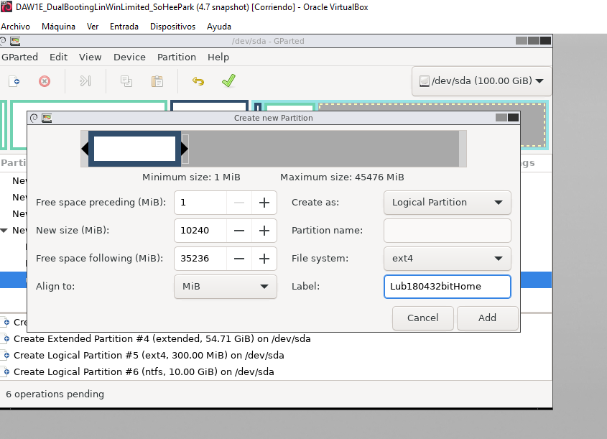Apply all operations with green checkmark
Image resolution: width=607 pixels, height=439 pixels.
(x=228, y=80)
